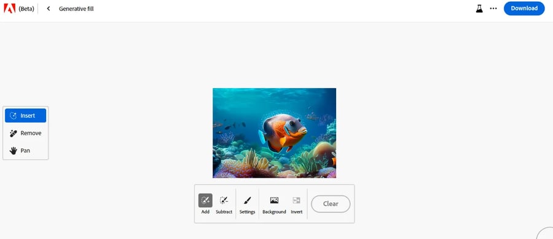Go back using the left chevron arrow

point(49,9)
